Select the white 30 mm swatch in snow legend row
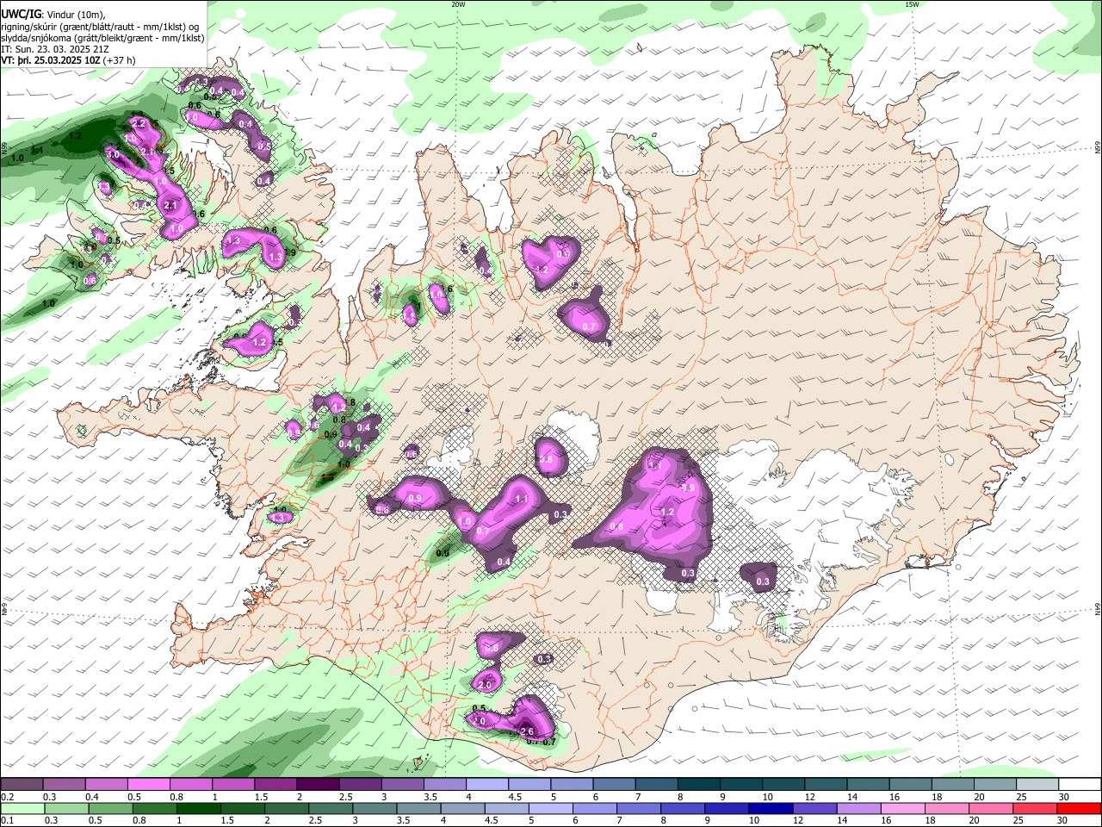Image resolution: width=1102 pixels, height=827 pixels. (x=1079, y=785)
